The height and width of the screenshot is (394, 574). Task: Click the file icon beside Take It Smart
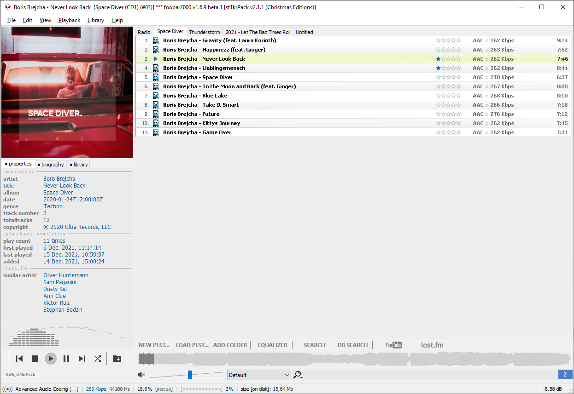point(156,105)
